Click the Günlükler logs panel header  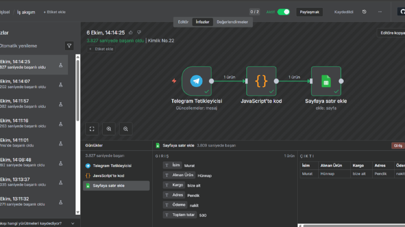click(x=94, y=146)
